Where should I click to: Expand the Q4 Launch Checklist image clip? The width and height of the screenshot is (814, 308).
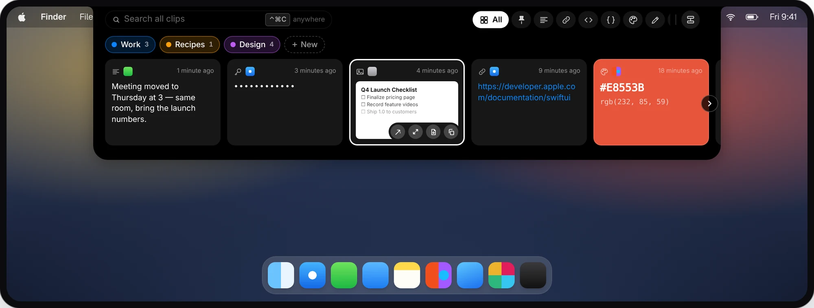point(416,132)
